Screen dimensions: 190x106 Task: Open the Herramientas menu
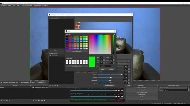(37, 6)
